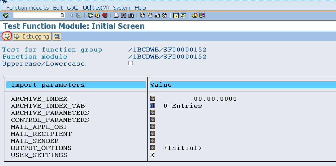Open the Test data directory icon
Image resolution: width=336 pixels, height=166 pixels.
pyautogui.click(x=57, y=36)
